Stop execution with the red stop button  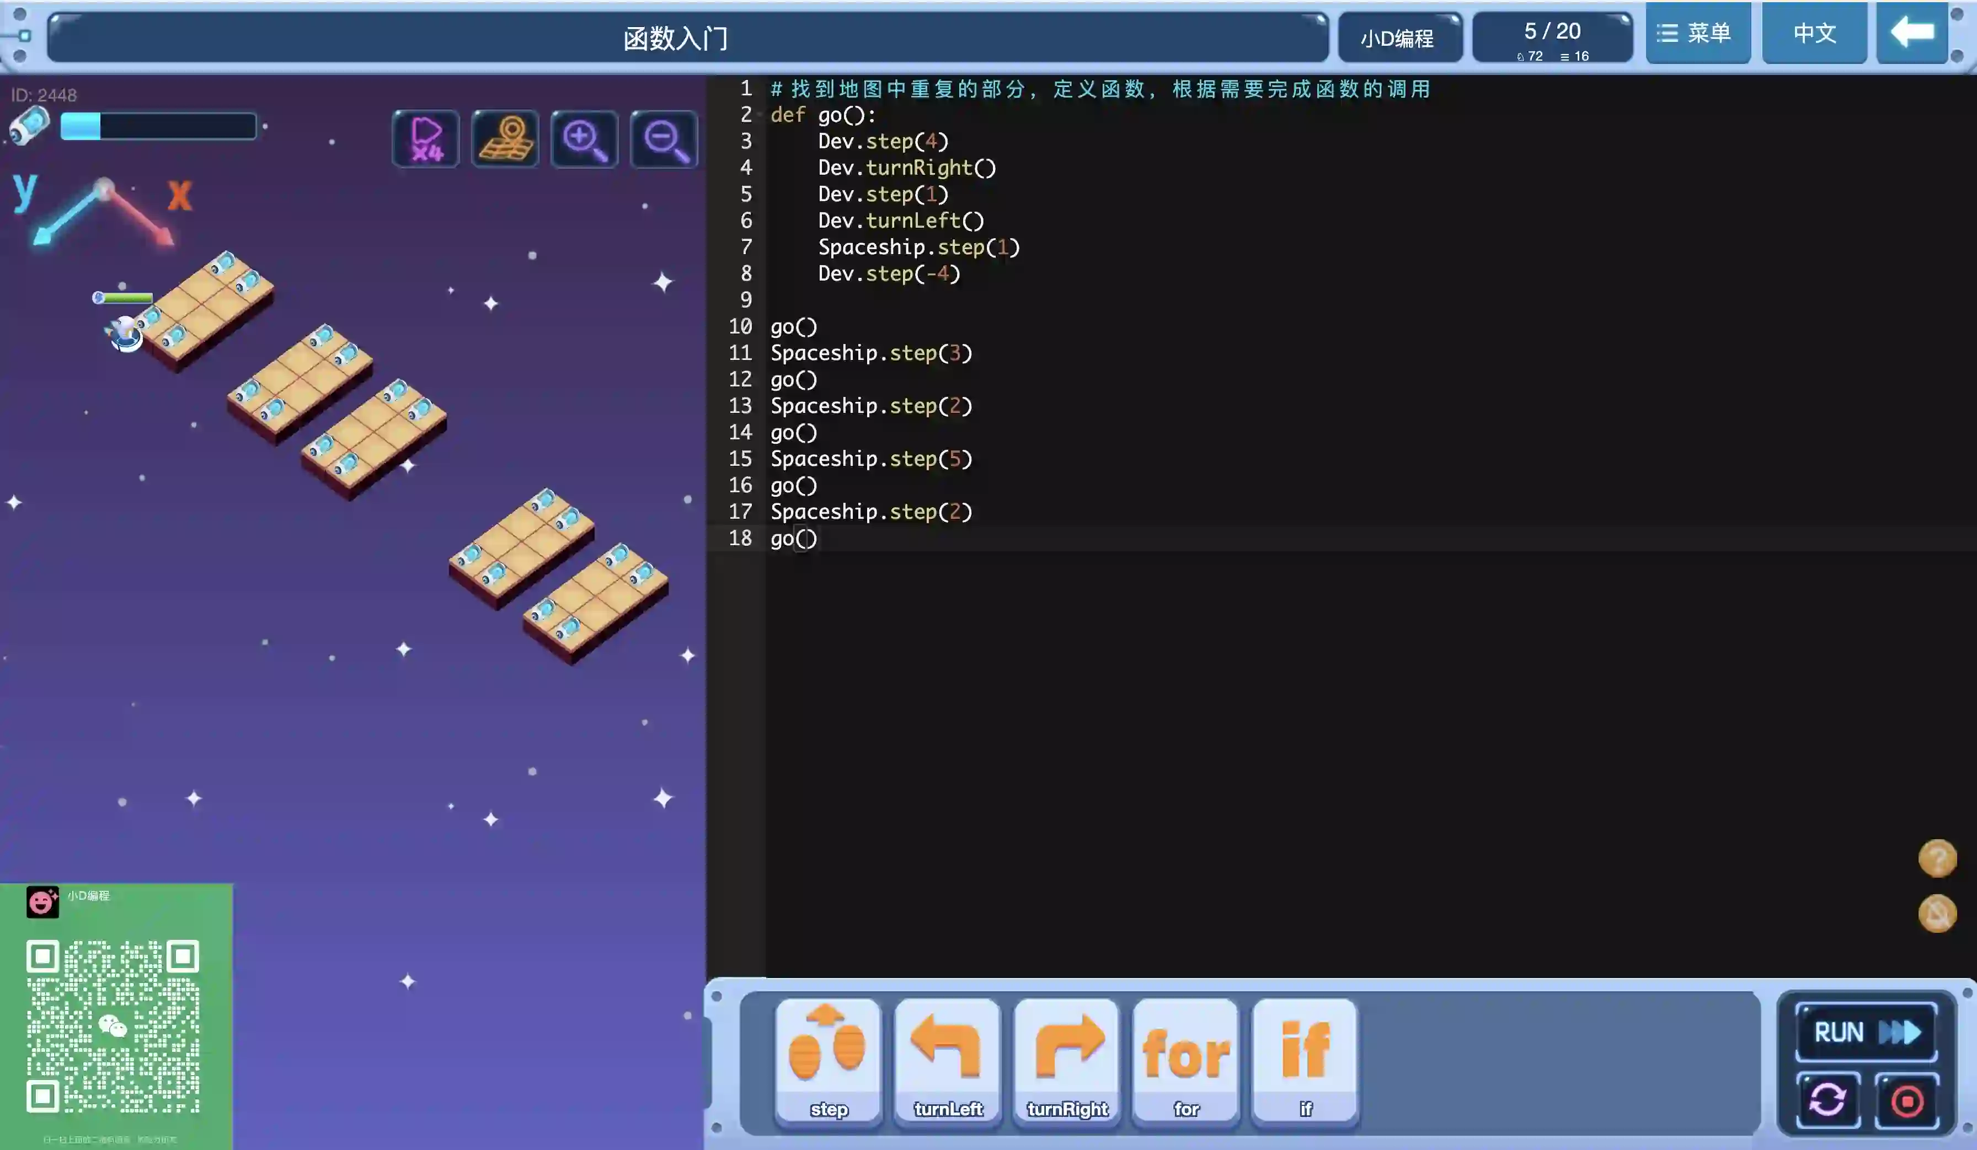click(x=1907, y=1100)
